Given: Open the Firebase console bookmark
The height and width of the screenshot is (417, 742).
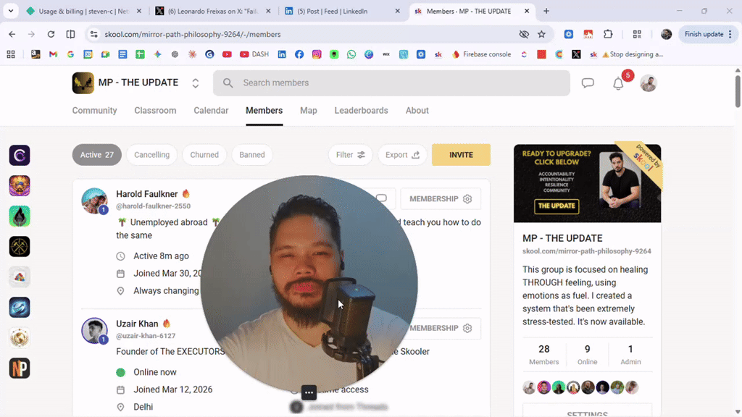Looking at the screenshot, I should tap(482, 54).
